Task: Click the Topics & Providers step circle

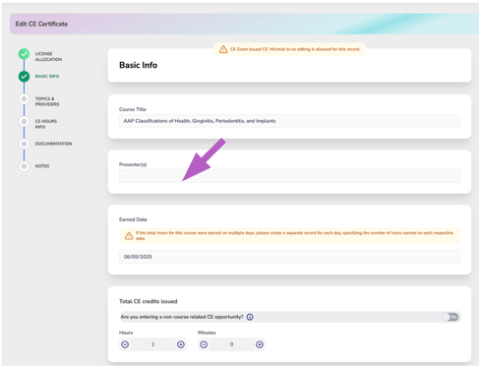Action: 24,98
